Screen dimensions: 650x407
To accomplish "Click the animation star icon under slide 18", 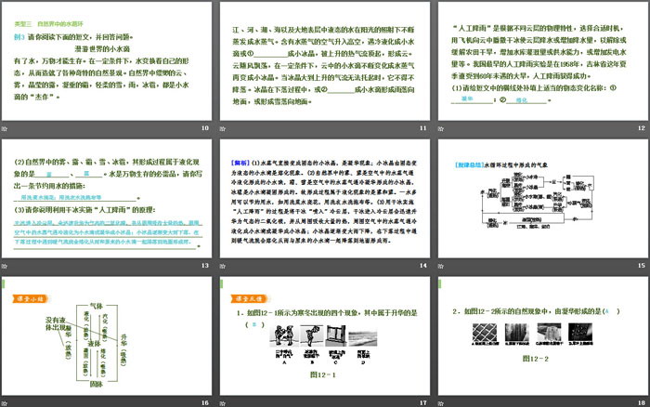I will 441,403.
